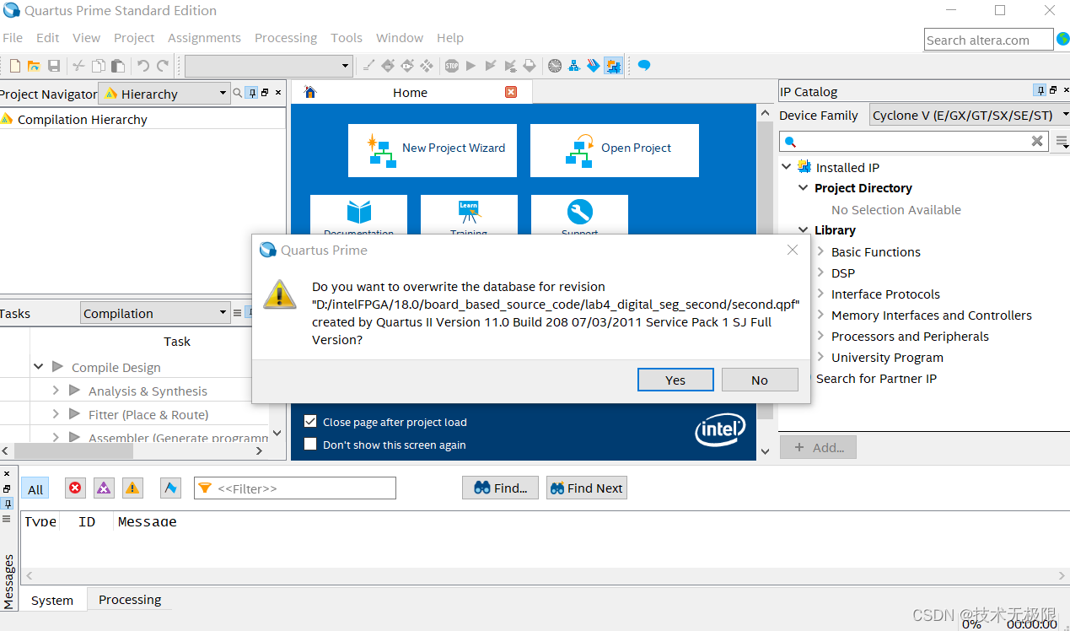
Task: Click No in the overwrite dialog
Action: coord(760,380)
